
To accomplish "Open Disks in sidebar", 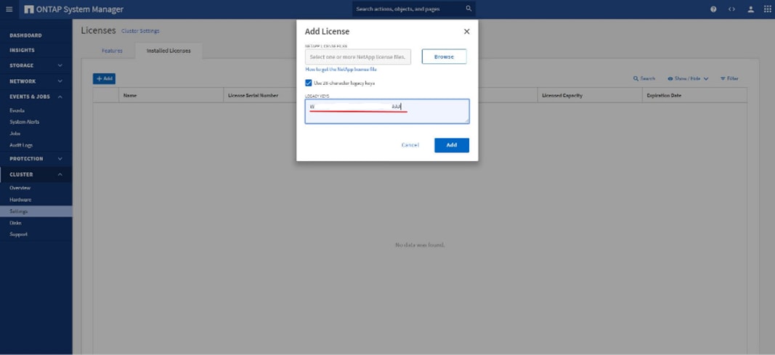I will [x=15, y=223].
